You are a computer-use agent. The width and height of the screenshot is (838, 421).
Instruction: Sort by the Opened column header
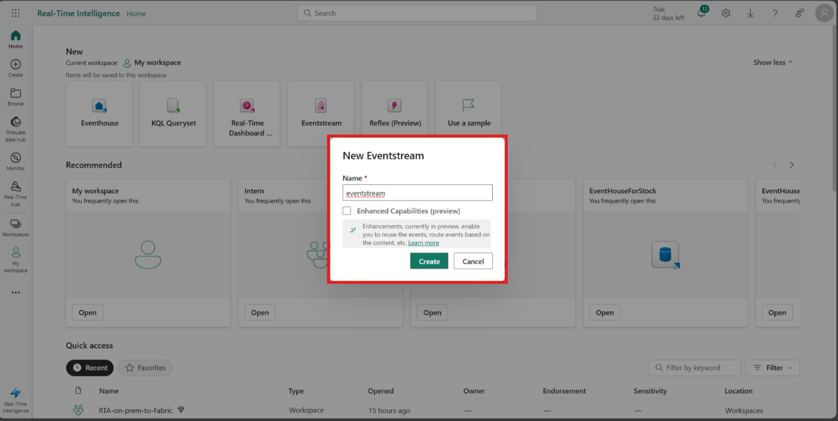(381, 391)
